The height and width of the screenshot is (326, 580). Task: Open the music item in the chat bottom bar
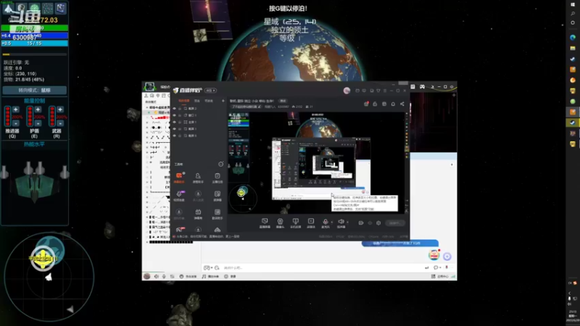(210, 277)
